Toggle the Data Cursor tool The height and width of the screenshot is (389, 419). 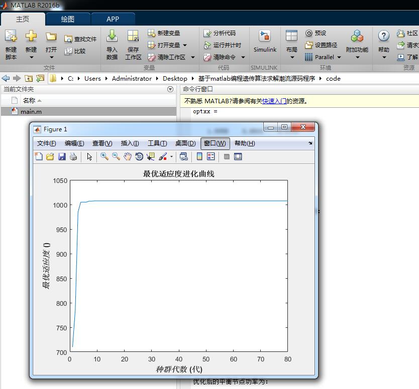pos(151,156)
